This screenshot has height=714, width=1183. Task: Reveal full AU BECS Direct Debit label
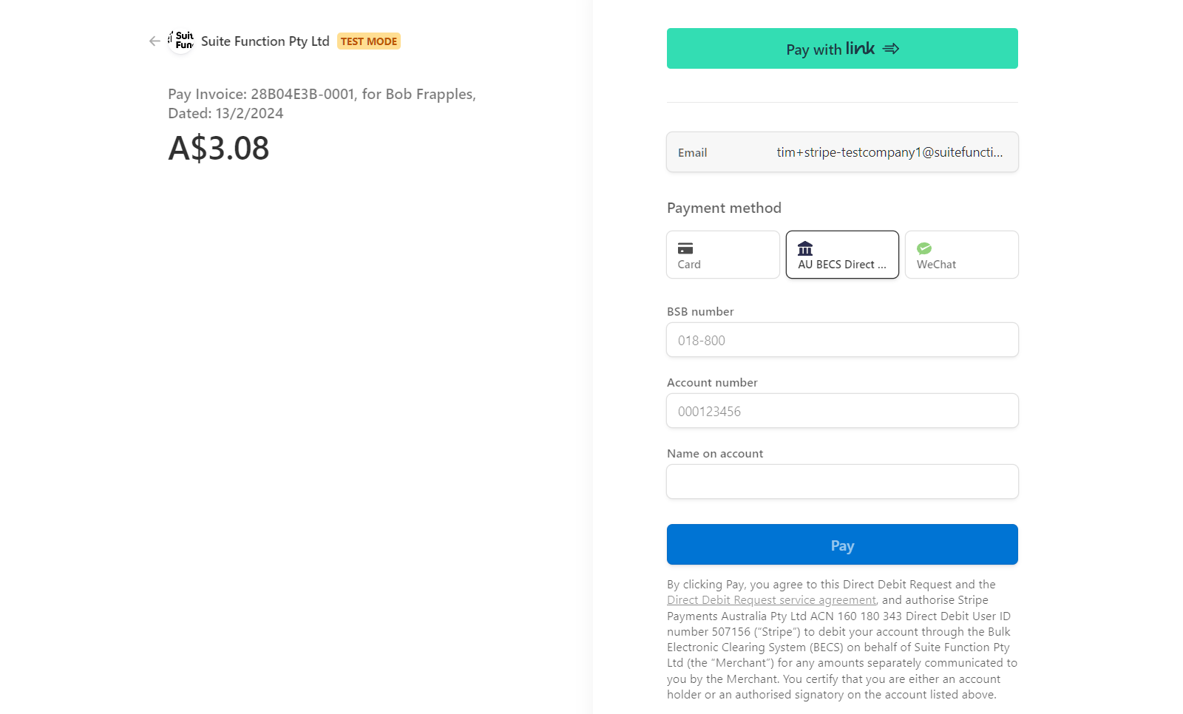tap(842, 264)
